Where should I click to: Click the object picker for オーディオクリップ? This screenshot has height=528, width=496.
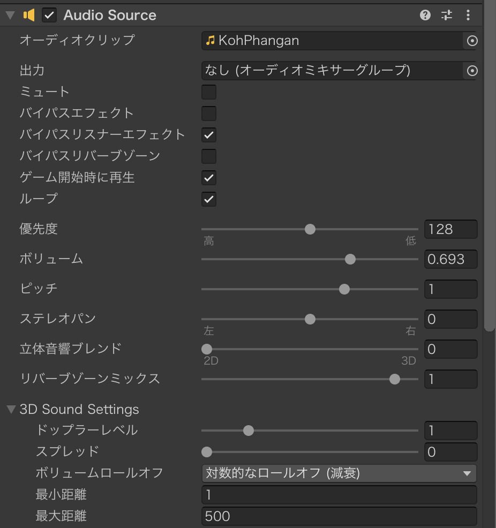coord(471,41)
